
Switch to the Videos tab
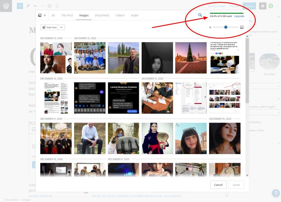pos(120,15)
